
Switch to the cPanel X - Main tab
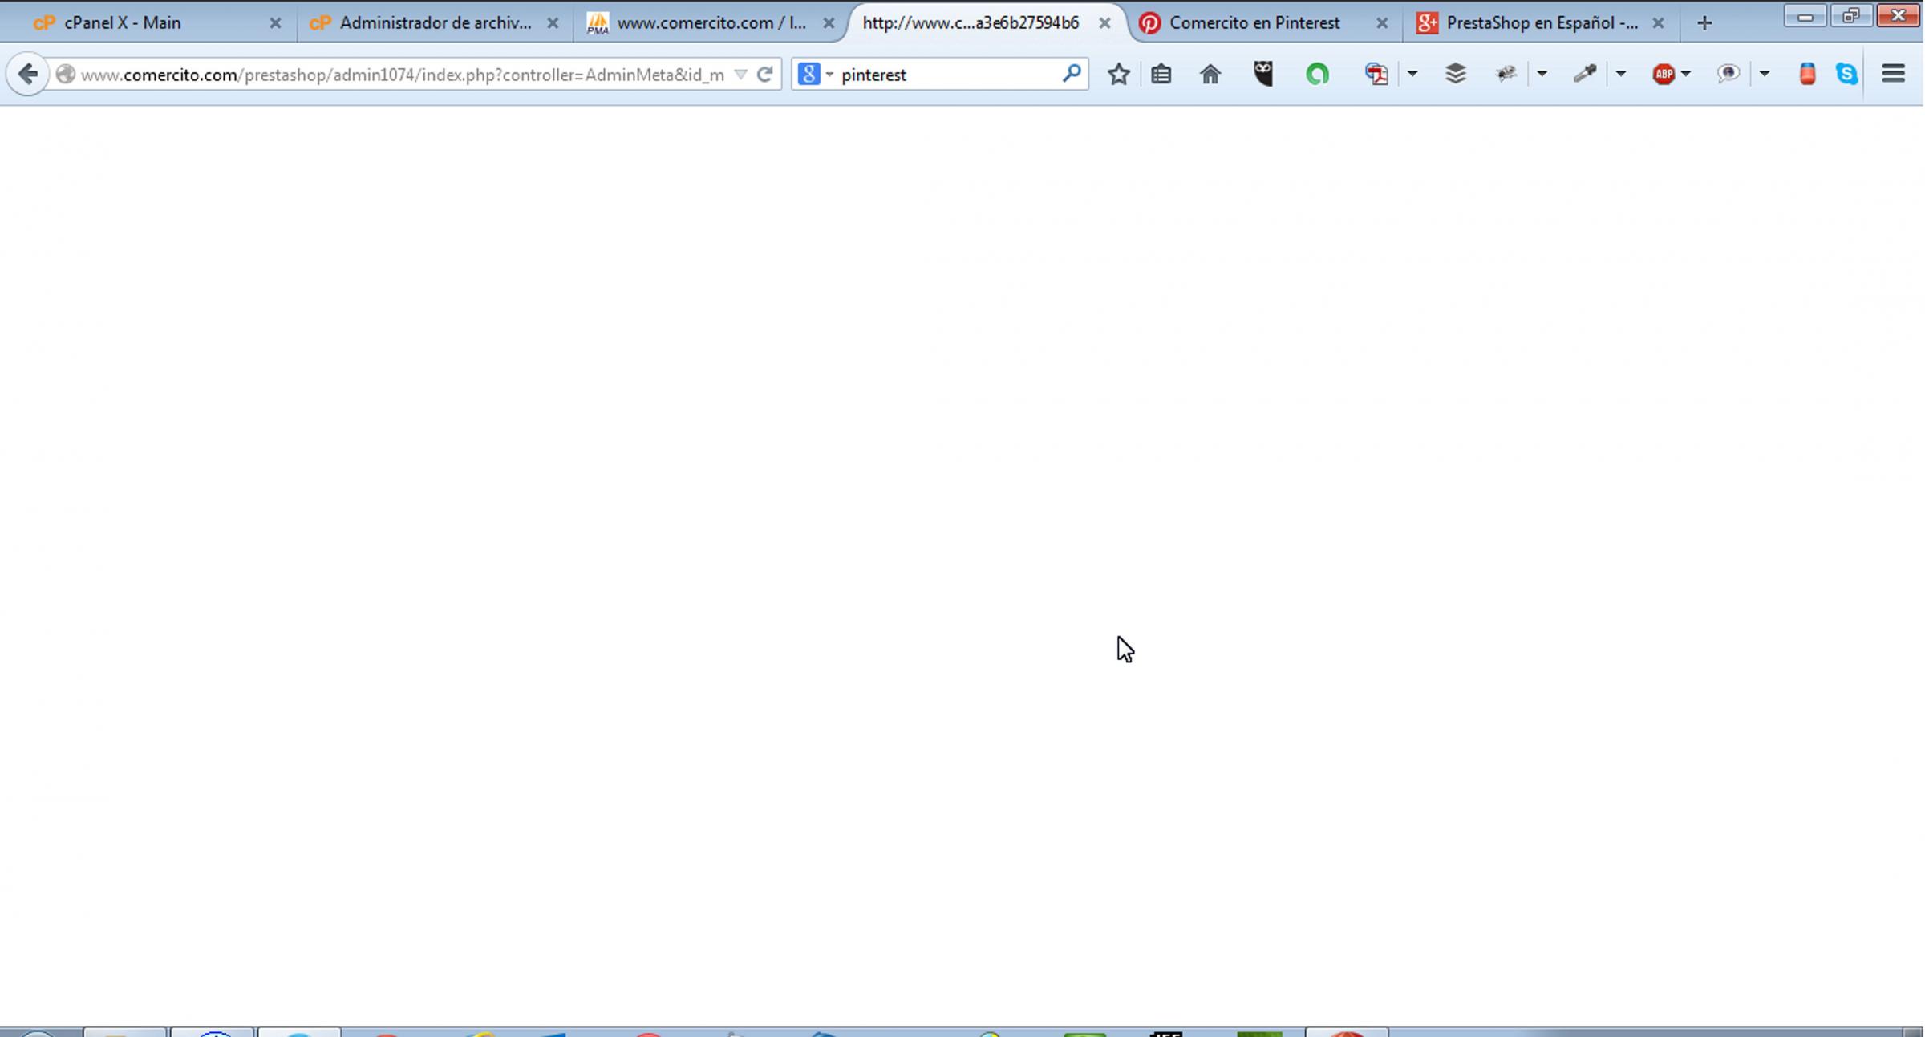coord(123,23)
